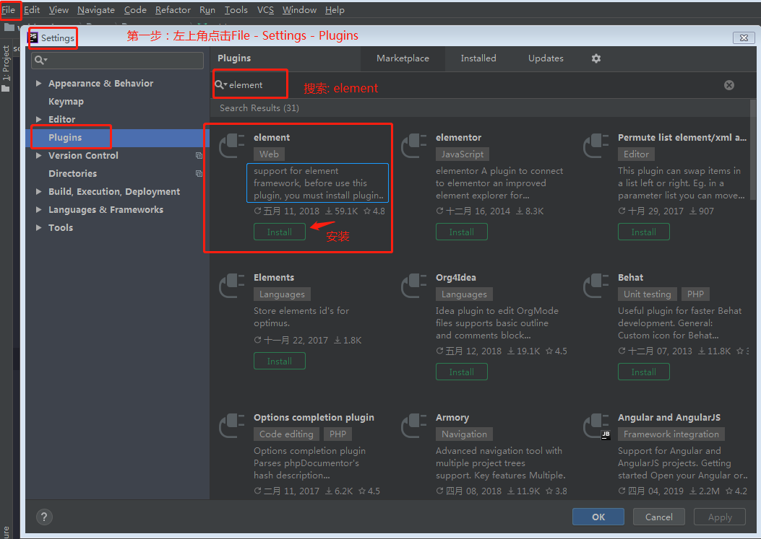Click the JavaScript tag under elementor
Image resolution: width=761 pixels, height=539 pixels.
pyautogui.click(x=462, y=154)
